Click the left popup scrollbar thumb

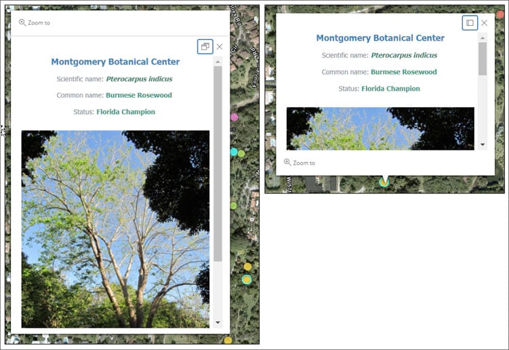click(x=218, y=163)
